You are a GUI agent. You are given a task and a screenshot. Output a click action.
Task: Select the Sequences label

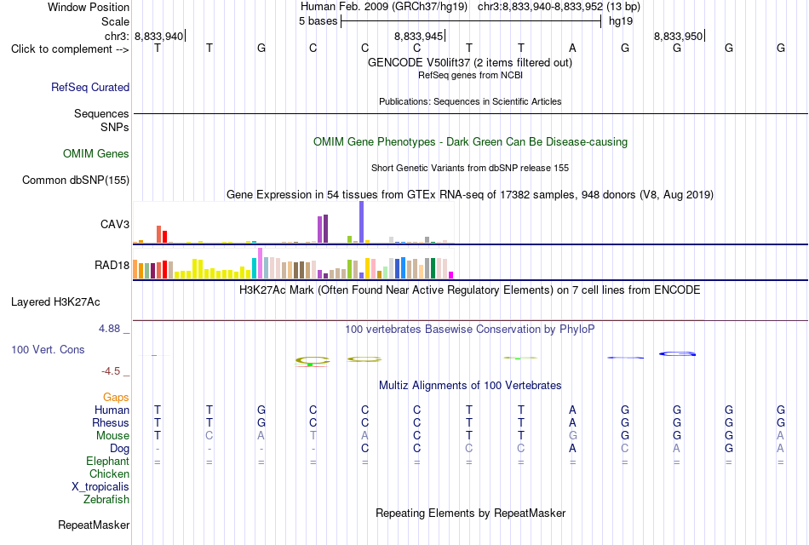pyautogui.click(x=101, y=113)
